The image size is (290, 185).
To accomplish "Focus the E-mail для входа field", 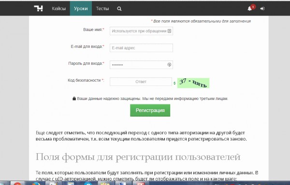I will pyautogui.click(x=141, y=48).
